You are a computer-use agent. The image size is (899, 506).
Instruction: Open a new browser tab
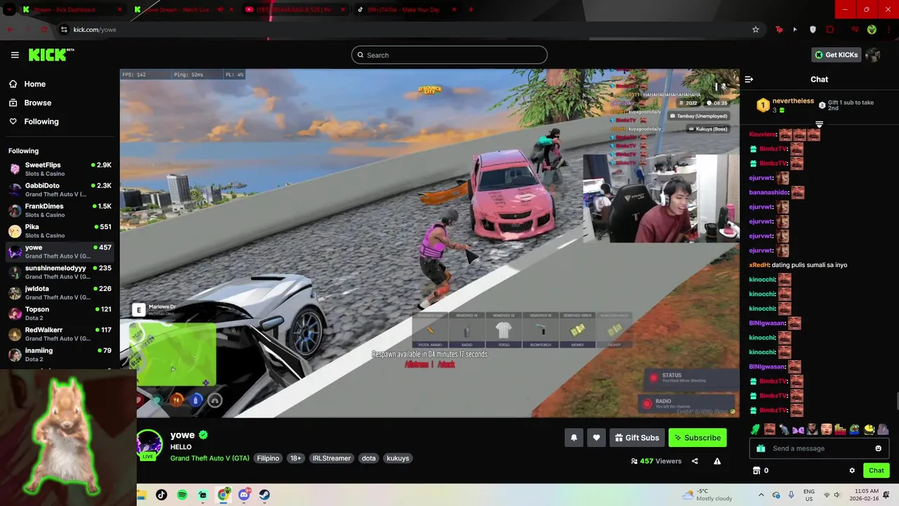[471, 10]
